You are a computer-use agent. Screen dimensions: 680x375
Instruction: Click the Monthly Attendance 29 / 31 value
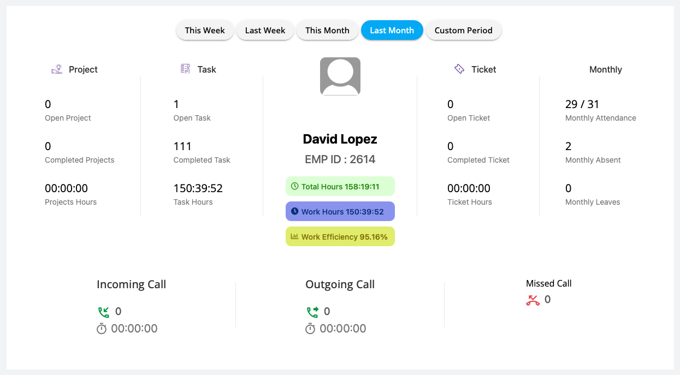point(582,104)
